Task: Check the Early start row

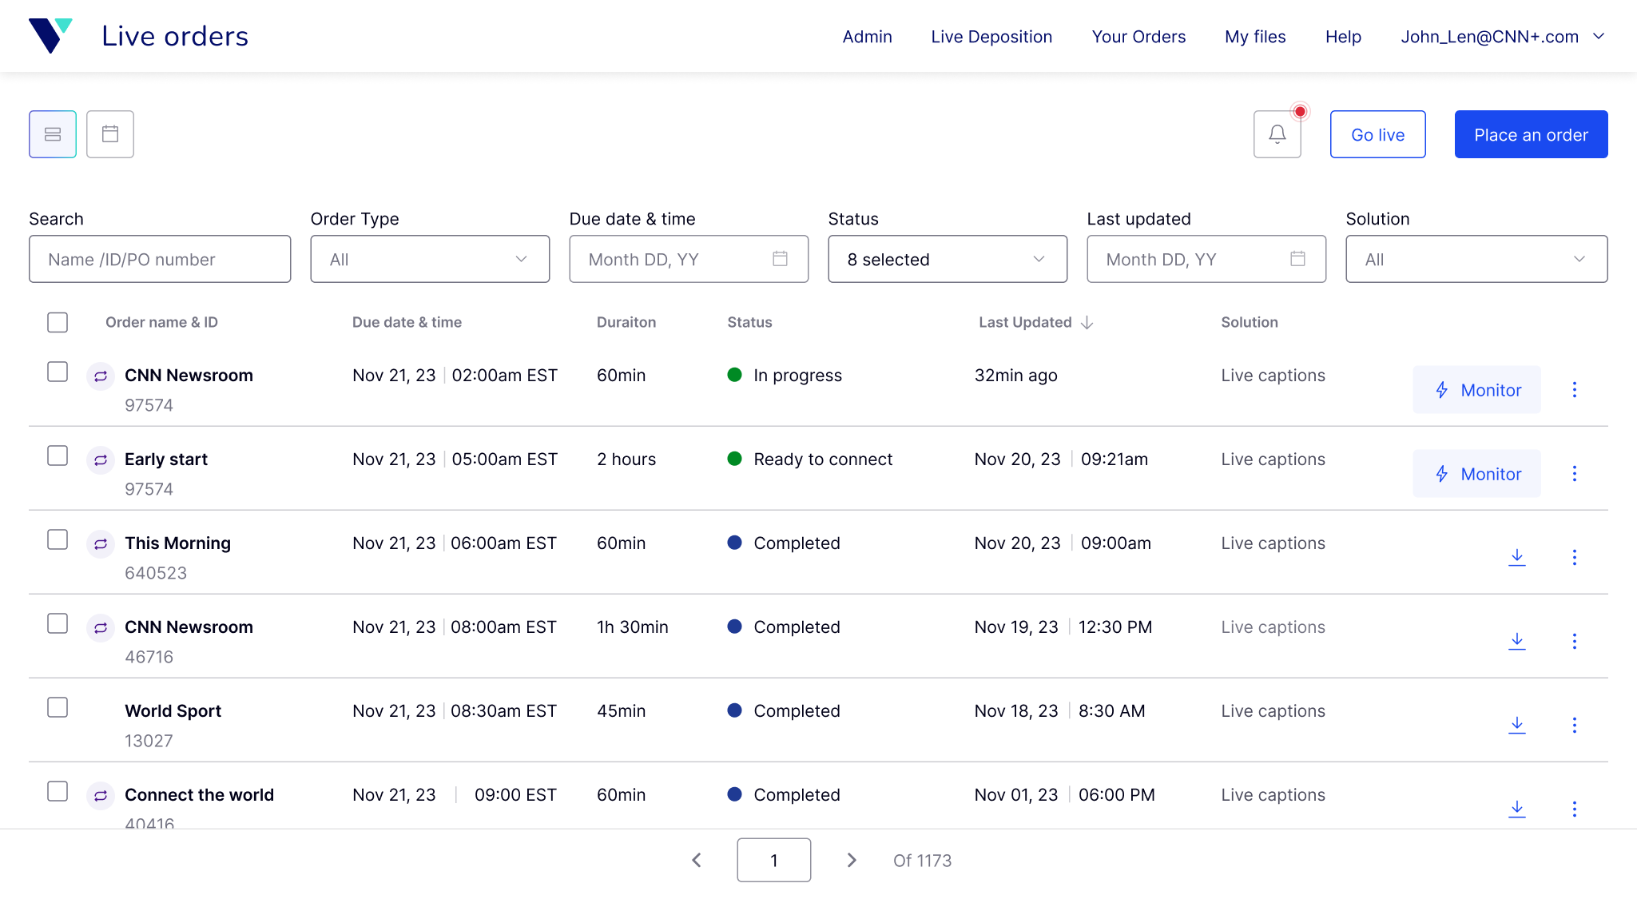Action: point(58,455)
